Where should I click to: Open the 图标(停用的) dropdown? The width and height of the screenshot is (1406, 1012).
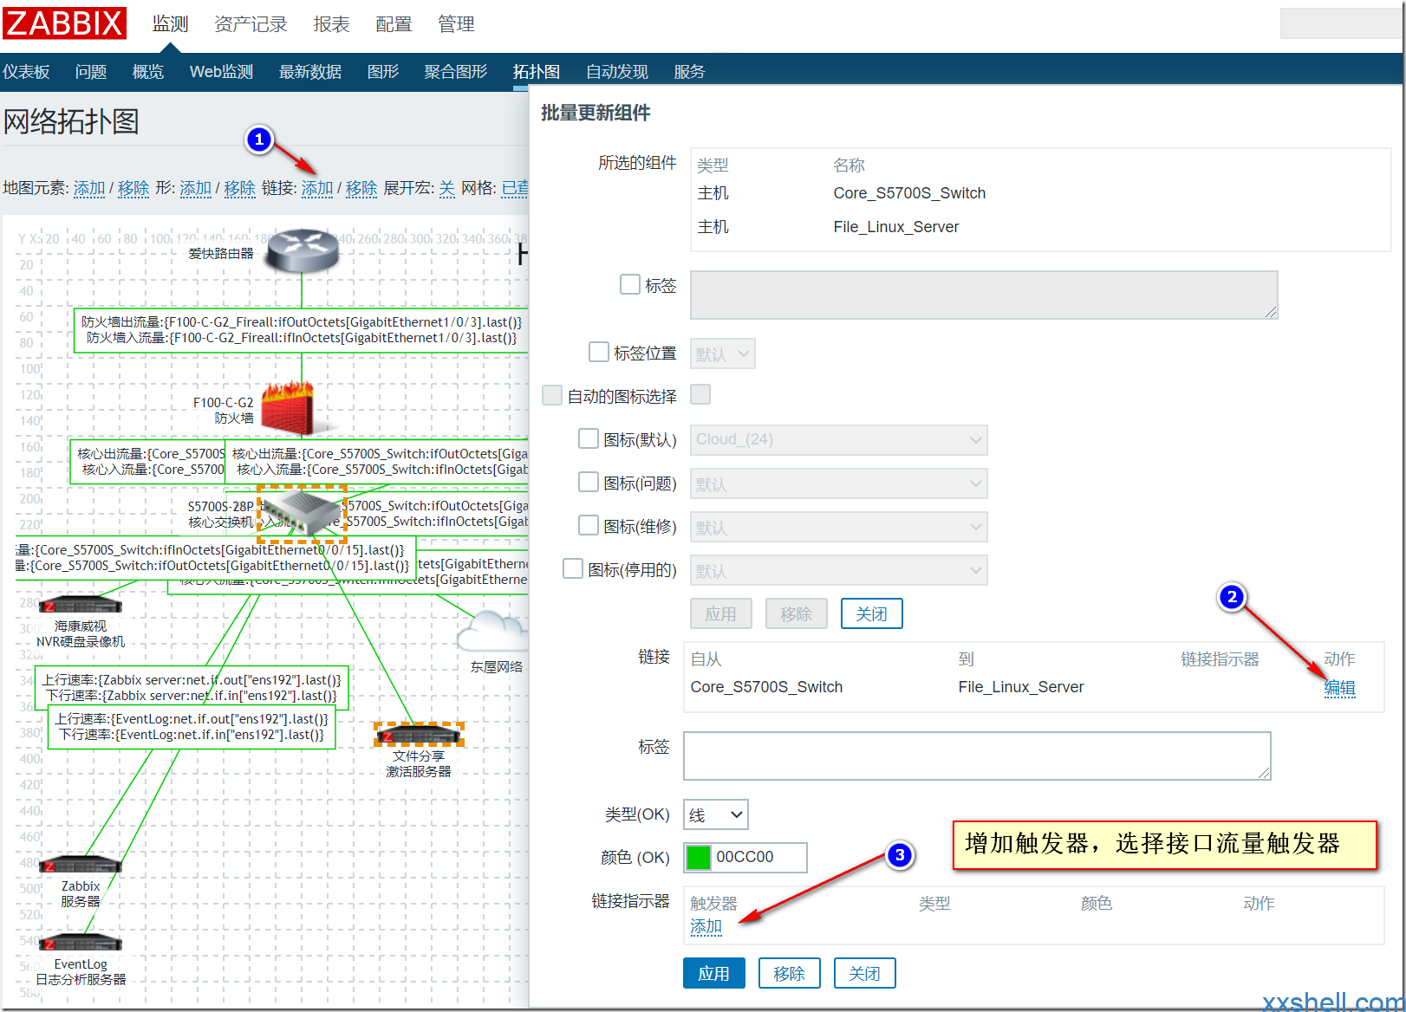point(839,570)
